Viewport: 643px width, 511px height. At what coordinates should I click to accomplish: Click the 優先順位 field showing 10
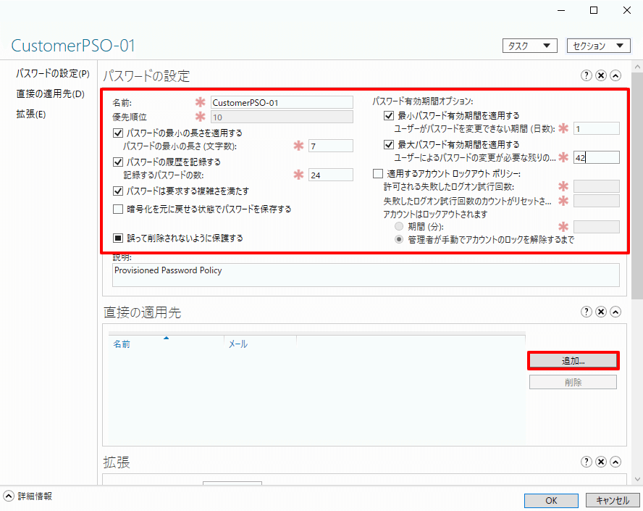[282, 117]
